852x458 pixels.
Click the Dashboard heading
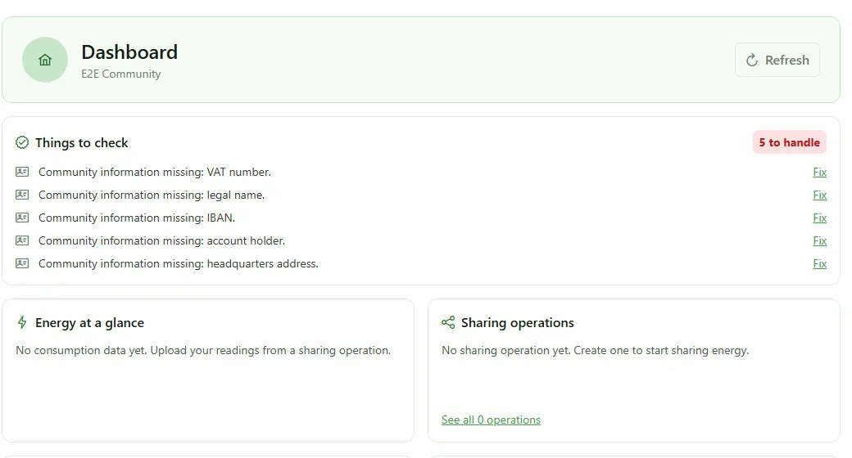point(129,52)
